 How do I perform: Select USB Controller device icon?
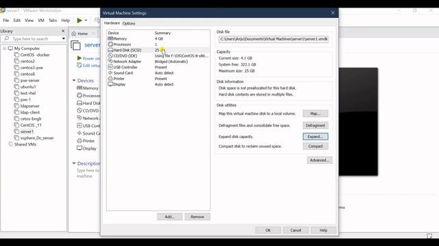click(x=110, y=67)
